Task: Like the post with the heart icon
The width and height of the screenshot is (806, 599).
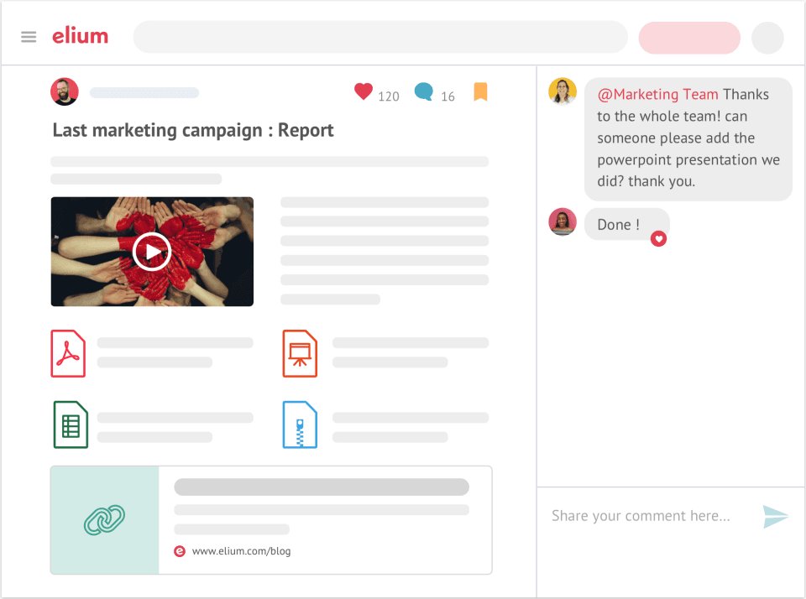Action: coord(363,92)
